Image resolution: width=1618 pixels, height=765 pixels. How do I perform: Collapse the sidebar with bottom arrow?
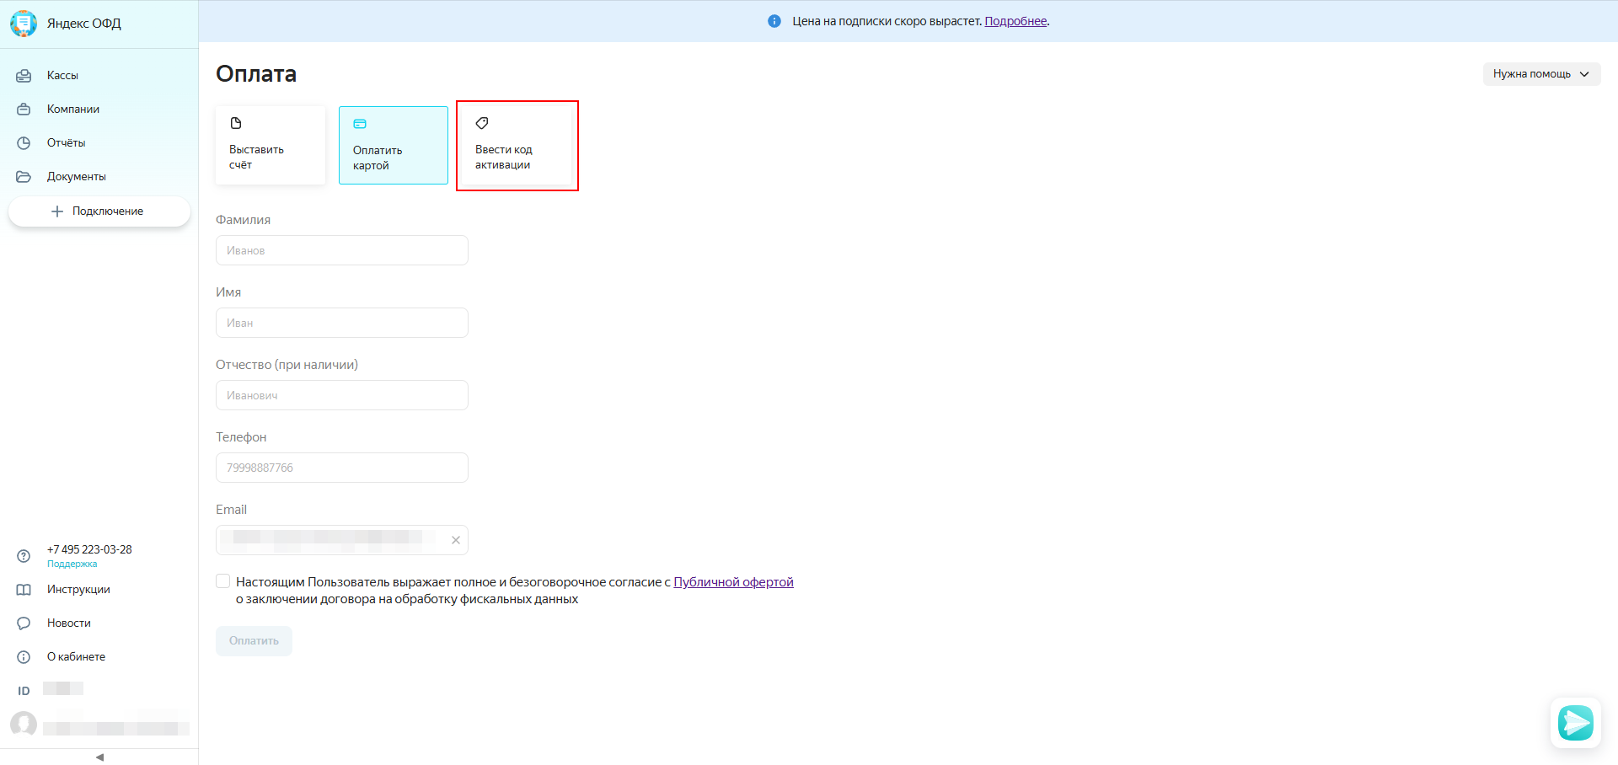(99, 757)
